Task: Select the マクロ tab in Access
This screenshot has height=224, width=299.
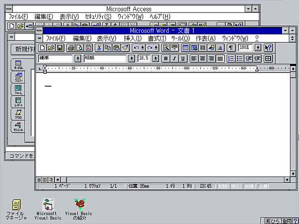Action: click(18, 114)
